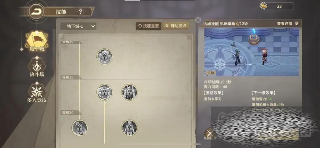Select the right locked level 30 skill

129,128
